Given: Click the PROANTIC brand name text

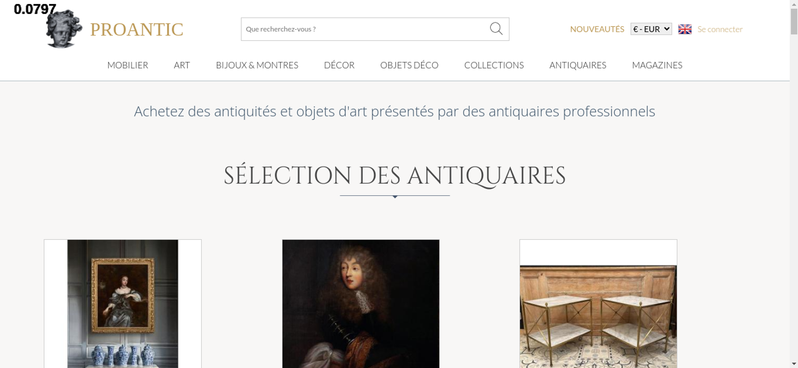Looking at the screenshot, I should [x=137, y=30].
